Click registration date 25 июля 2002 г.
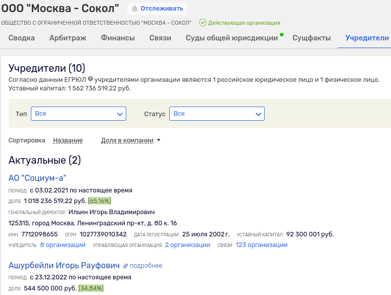Screen dimensions: 391x295 tap(206, 234)
